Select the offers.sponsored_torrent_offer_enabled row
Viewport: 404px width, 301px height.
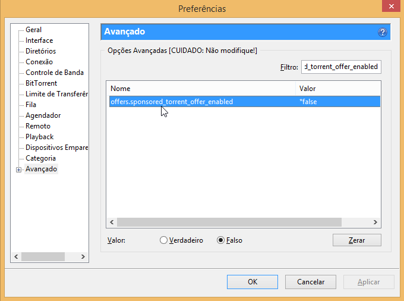[245, 102]
